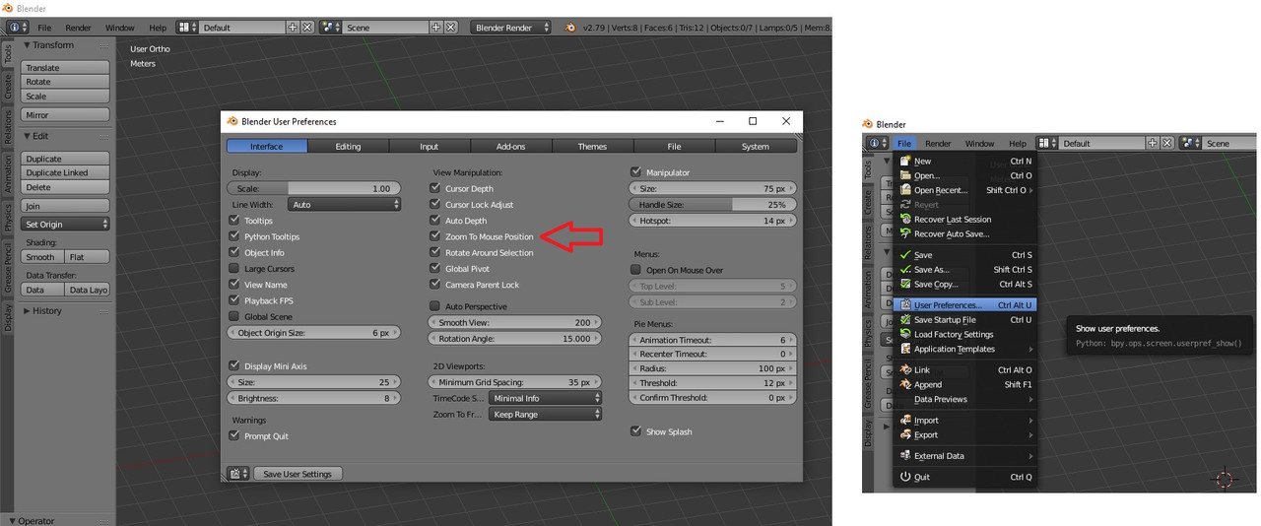1261x526 pixels.
Task: Disable the Tooltips checkbox
Action: (x=234, y=221)
